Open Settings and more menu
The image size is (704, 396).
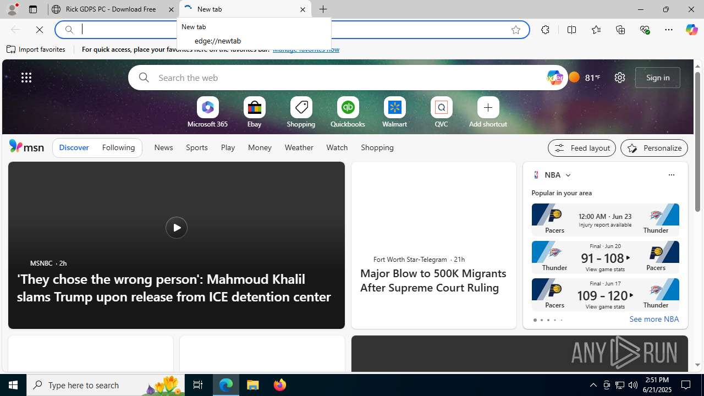(669, 30)
